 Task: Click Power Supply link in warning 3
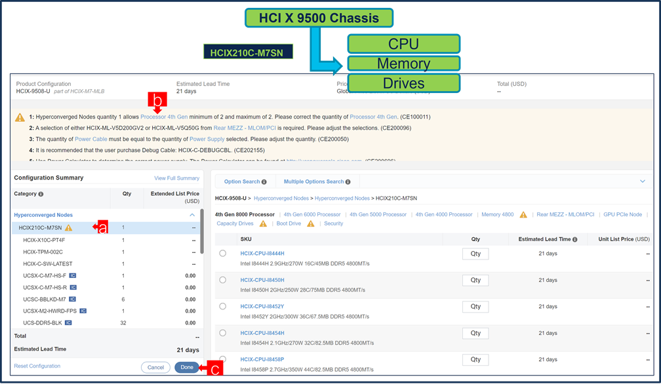[207, 140]
